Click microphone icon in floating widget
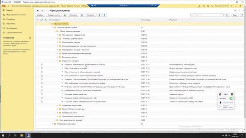This screenshot has width=246, height=138. click(220, 103)
